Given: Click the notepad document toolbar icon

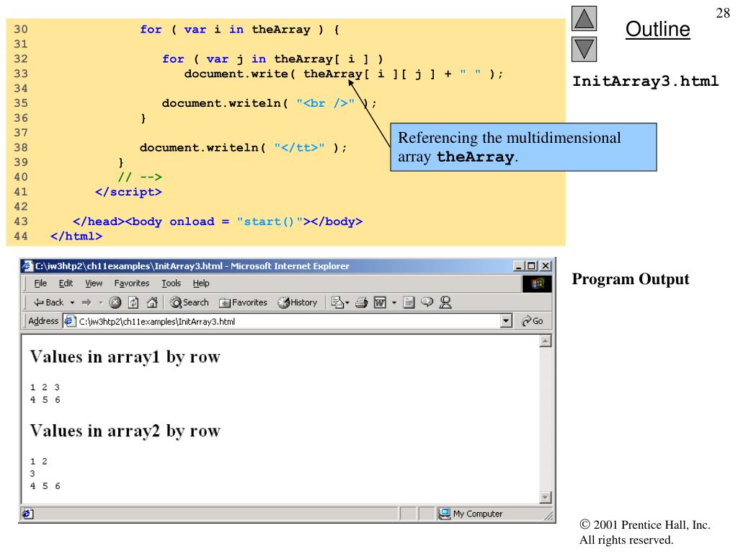Looking at the screenshot, I should 409,302.
